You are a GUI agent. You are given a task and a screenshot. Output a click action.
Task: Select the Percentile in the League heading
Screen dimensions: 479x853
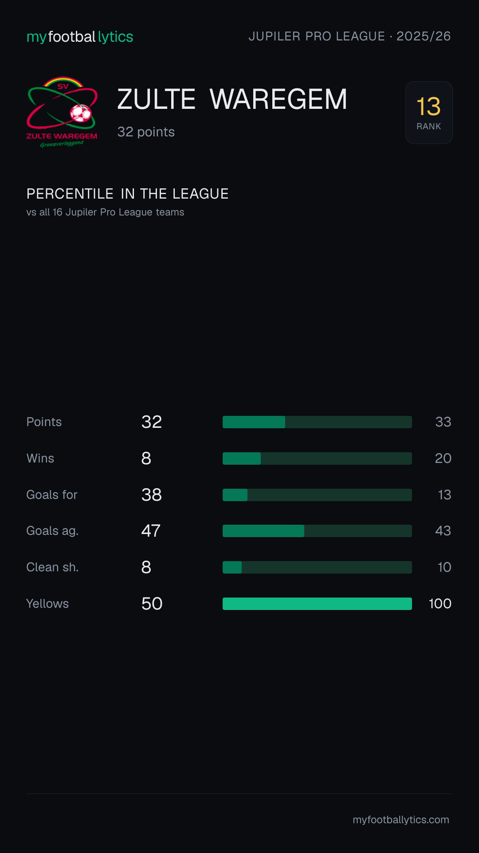point(127,194)
